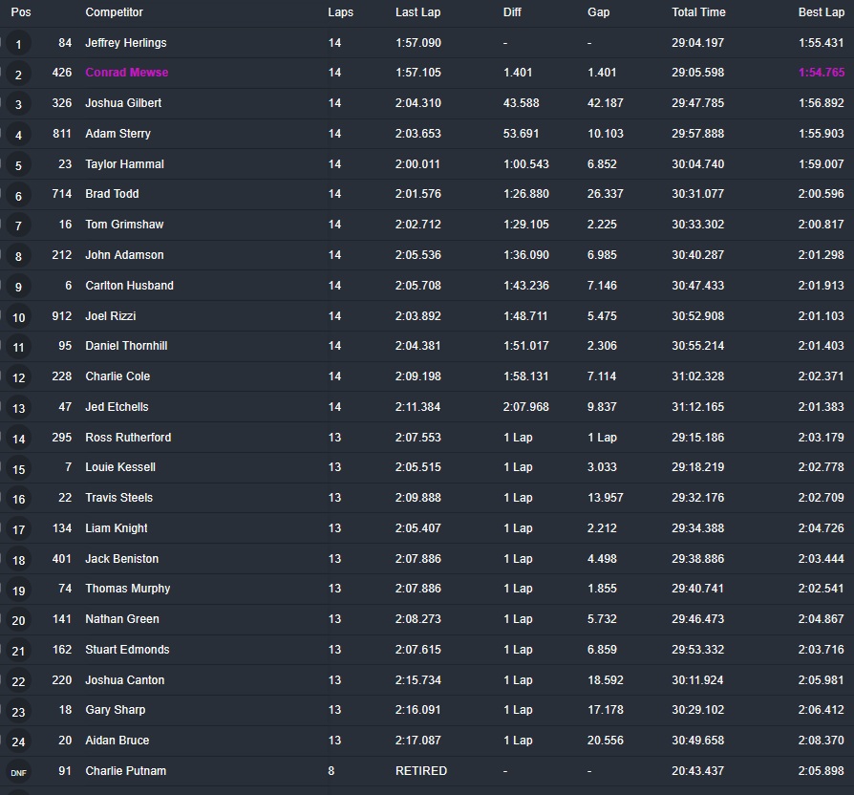
Task: Open highlighted competitor Conrad Mewse
Action: pyautogui.click(x=126, y=73)
